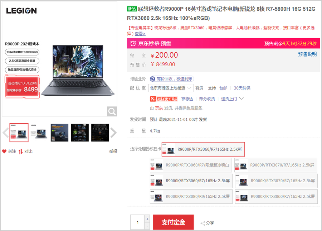Click the 分享 share icon
Viewport: 322px width, 231px height.
pyautogui.click(x=203, y=223)
